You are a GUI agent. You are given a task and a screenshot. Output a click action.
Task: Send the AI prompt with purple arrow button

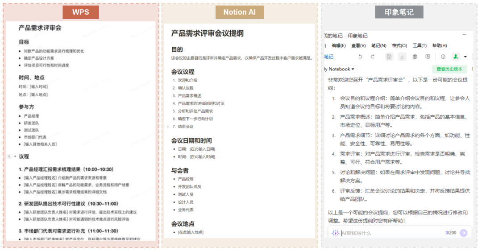464,233
